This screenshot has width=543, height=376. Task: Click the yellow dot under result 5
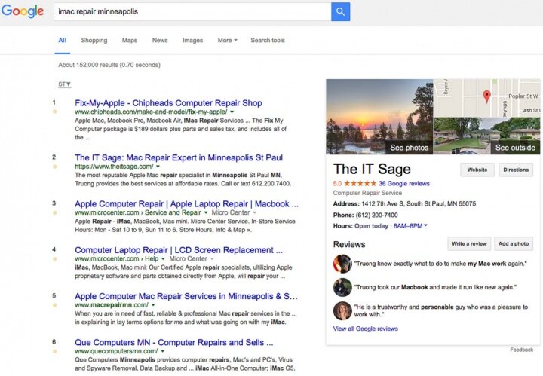point(54,305)
